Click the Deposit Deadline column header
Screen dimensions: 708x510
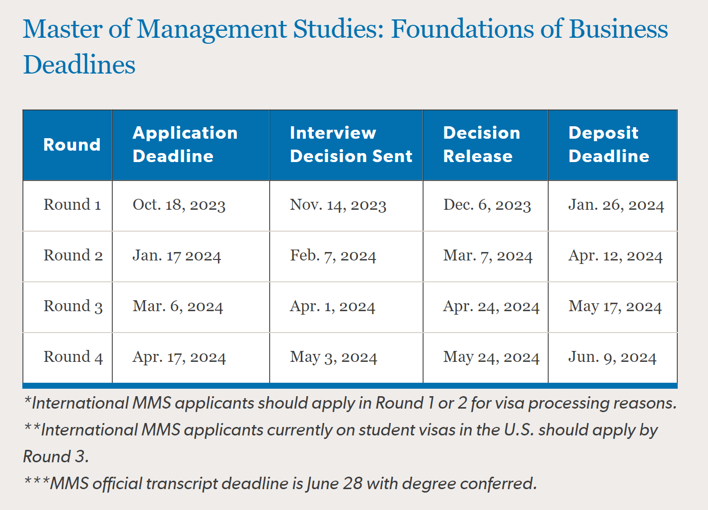click(608, 145)
